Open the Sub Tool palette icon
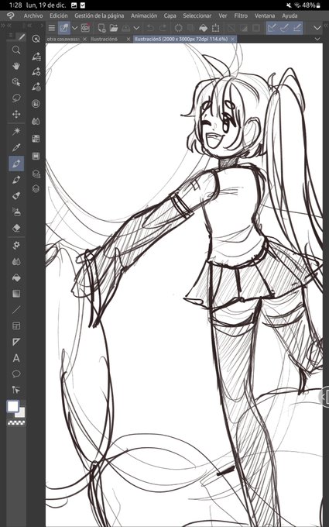The width and height of the screenshot is (329, 527). point(36,56)
